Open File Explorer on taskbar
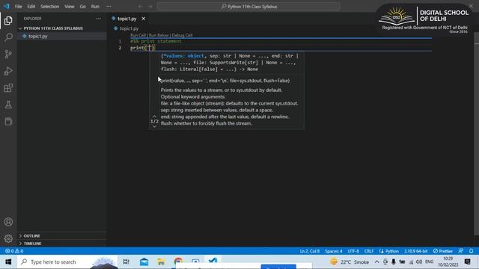The image size is (479, 269). [161, 262]
